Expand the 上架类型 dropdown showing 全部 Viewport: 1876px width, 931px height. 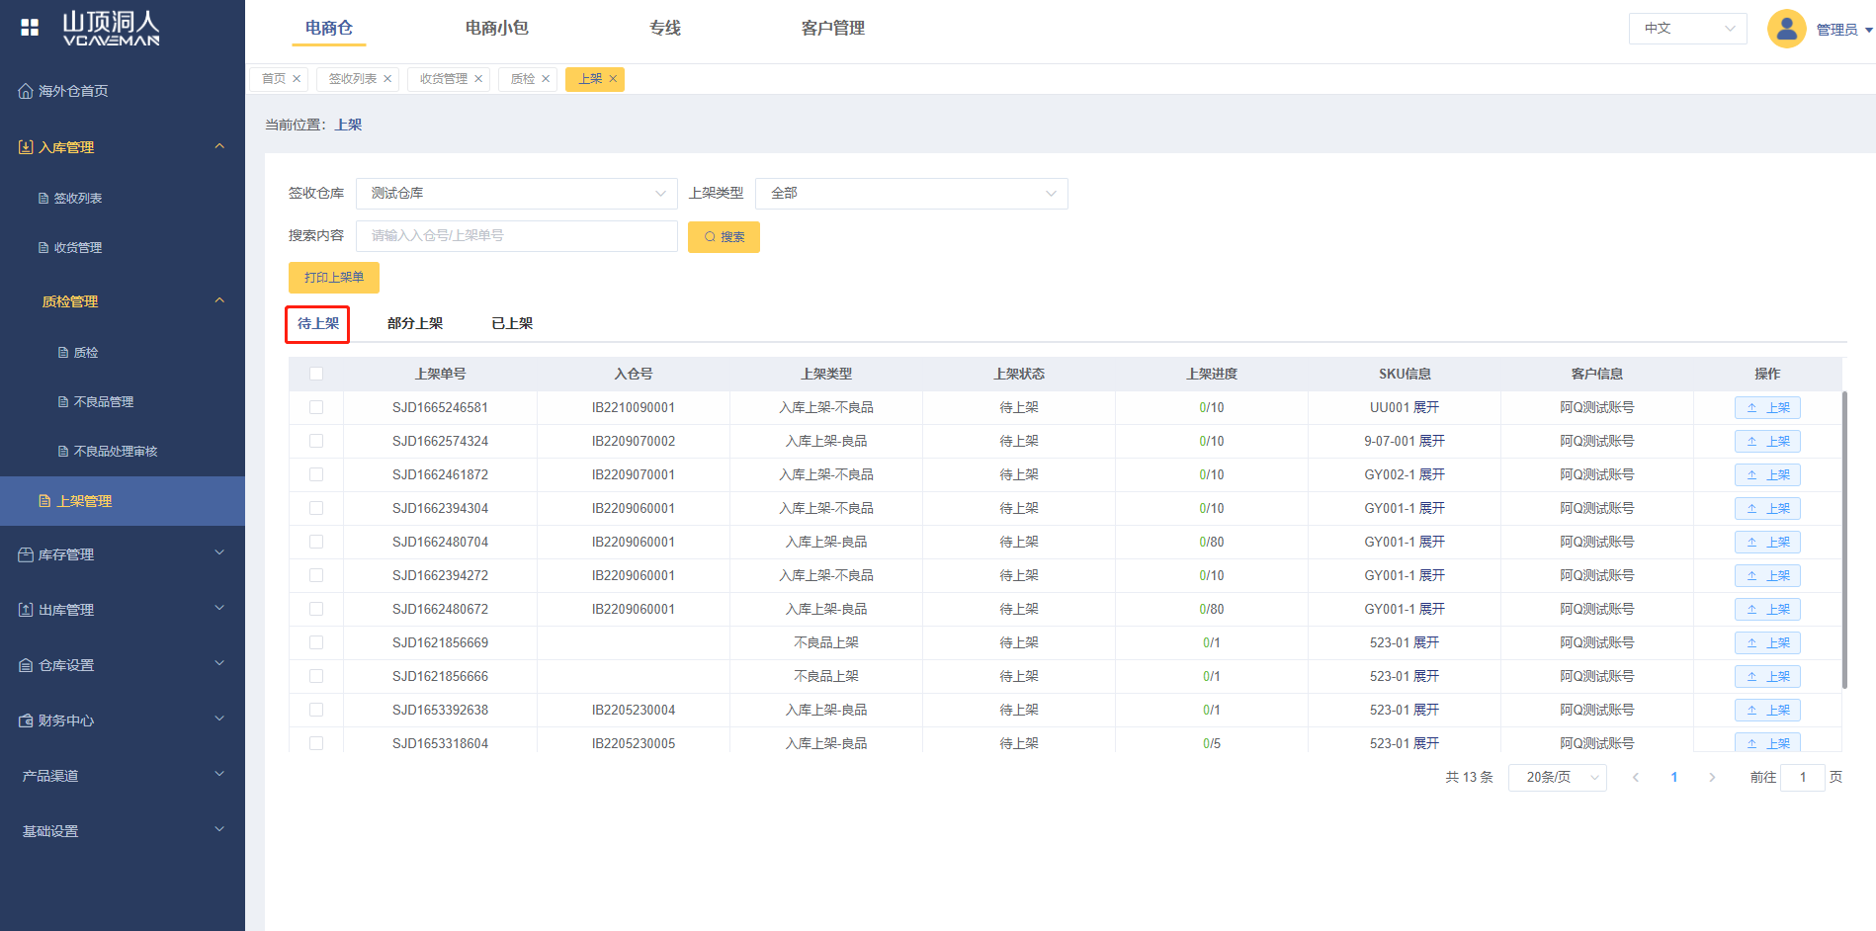tap(910, 194)
